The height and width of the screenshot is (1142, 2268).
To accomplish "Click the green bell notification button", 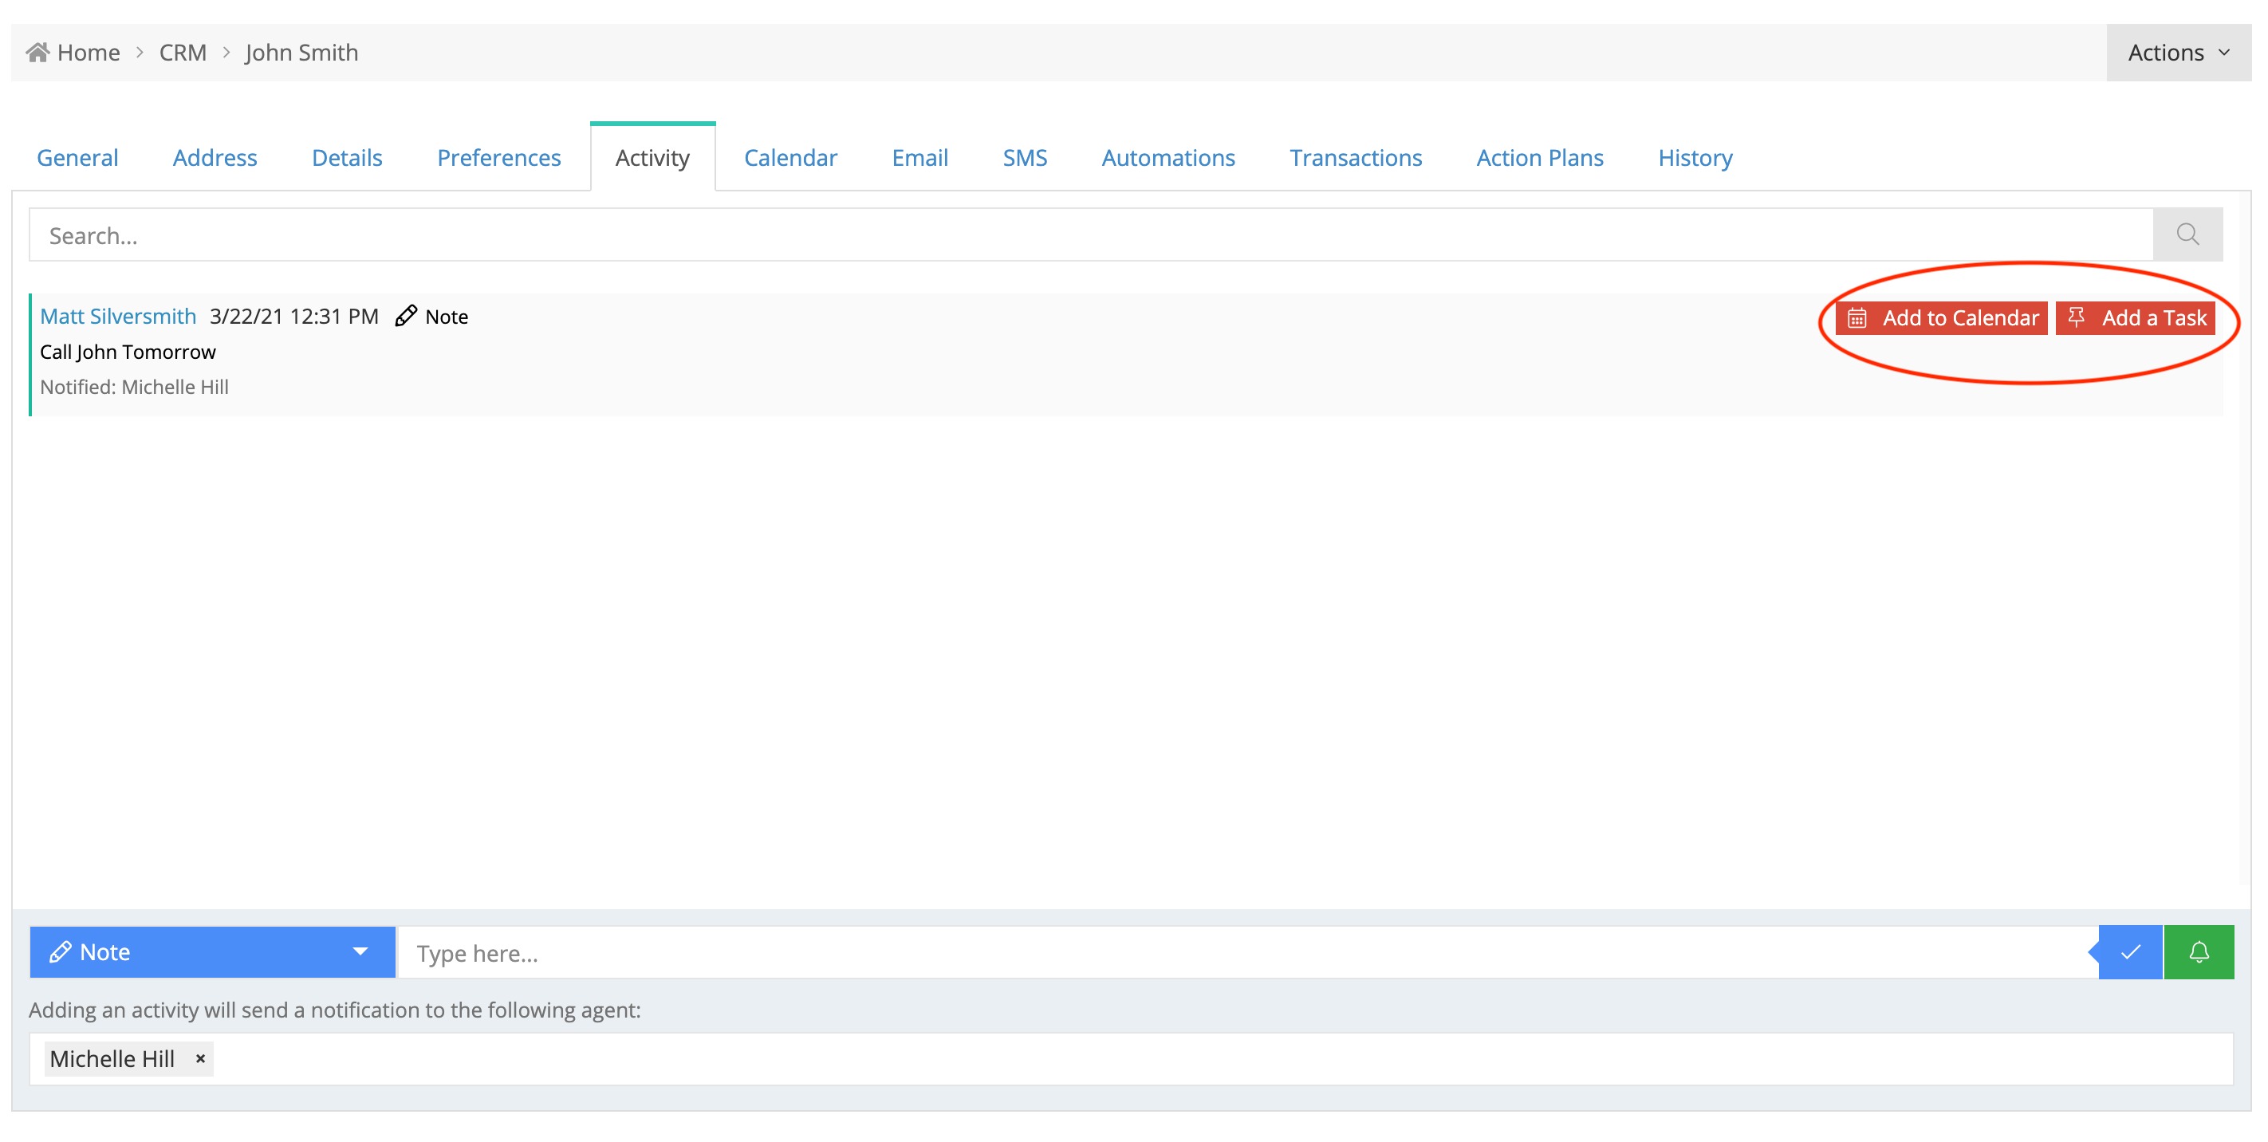I will pyautogui.click(x=2198, y=952).
